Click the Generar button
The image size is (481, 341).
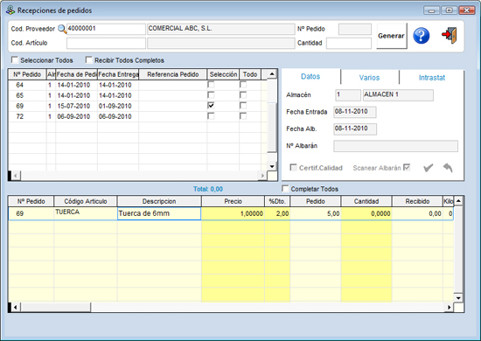pos(392,36)
